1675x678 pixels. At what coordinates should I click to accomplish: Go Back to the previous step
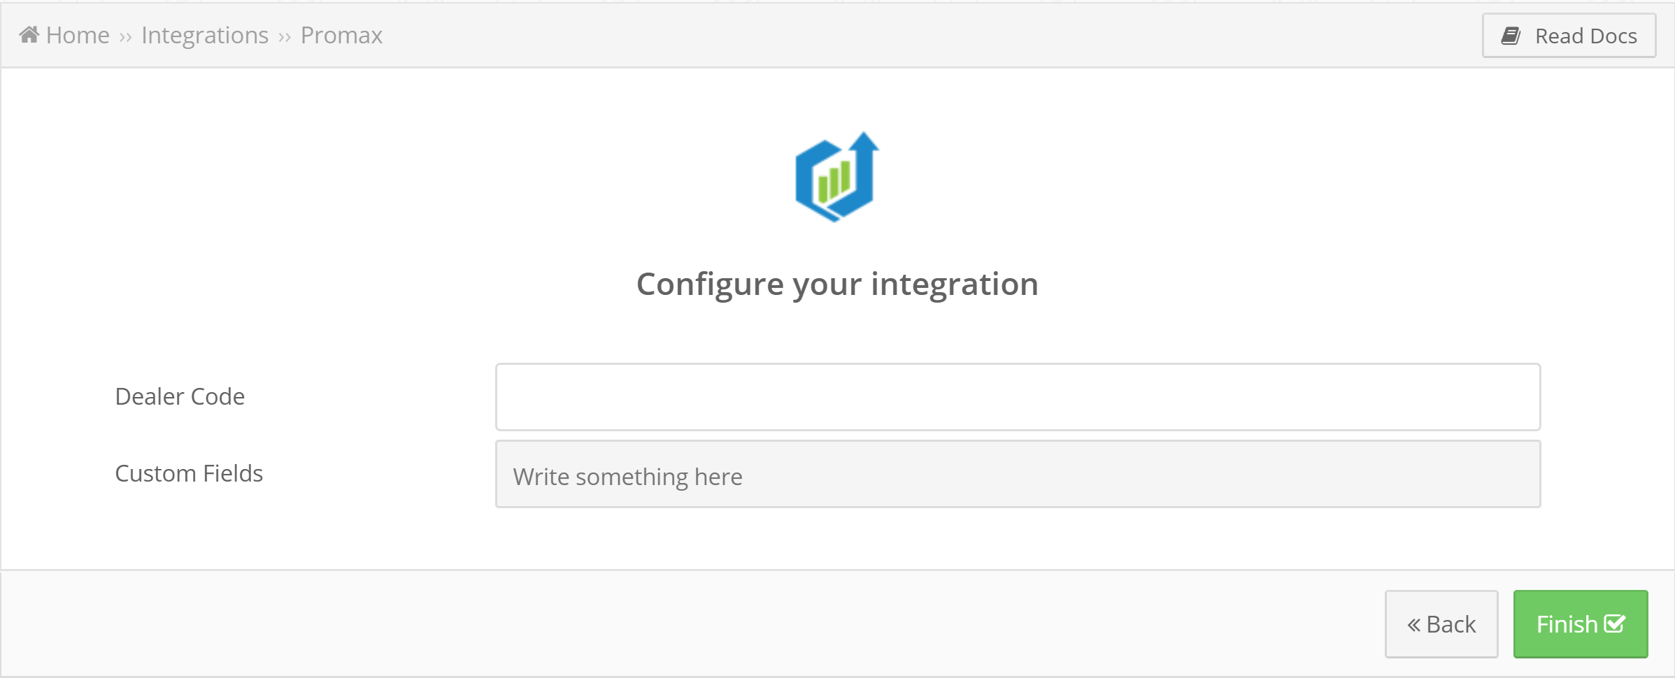tap(1441, 624)
